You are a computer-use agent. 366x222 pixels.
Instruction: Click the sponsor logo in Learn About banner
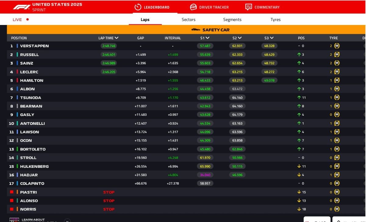14,220
